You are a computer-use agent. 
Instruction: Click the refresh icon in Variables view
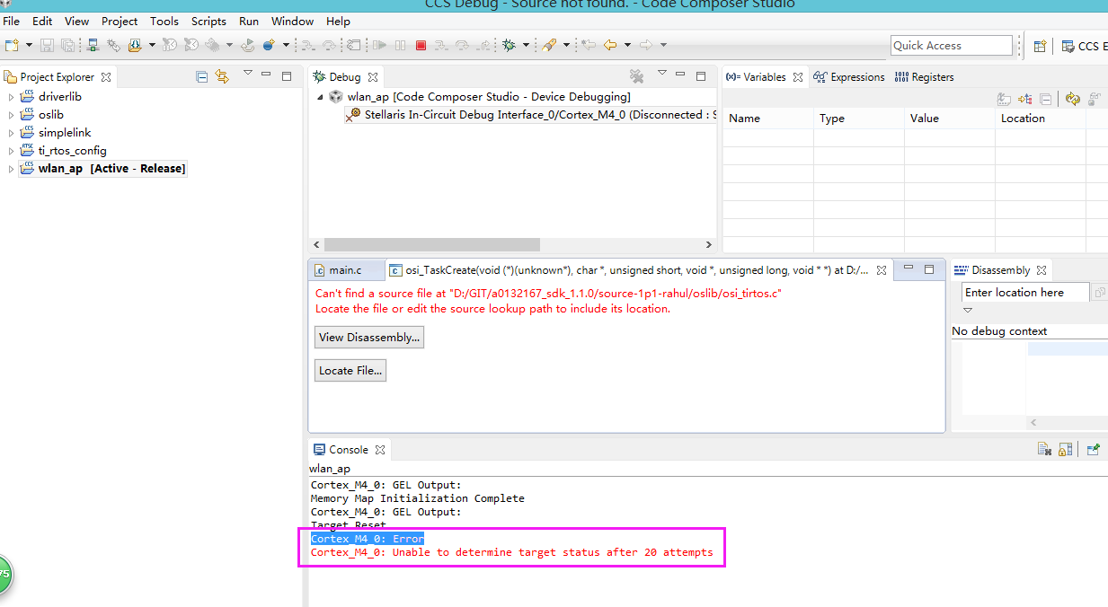point(1072,100)
